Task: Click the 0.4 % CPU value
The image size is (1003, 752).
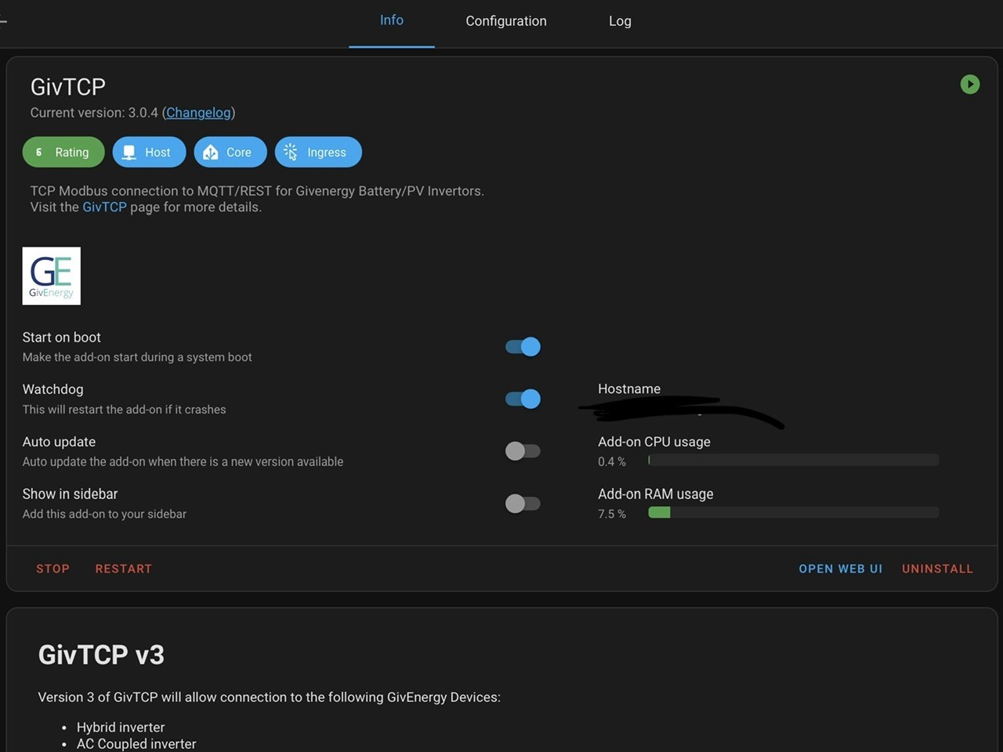Action: 612,461
